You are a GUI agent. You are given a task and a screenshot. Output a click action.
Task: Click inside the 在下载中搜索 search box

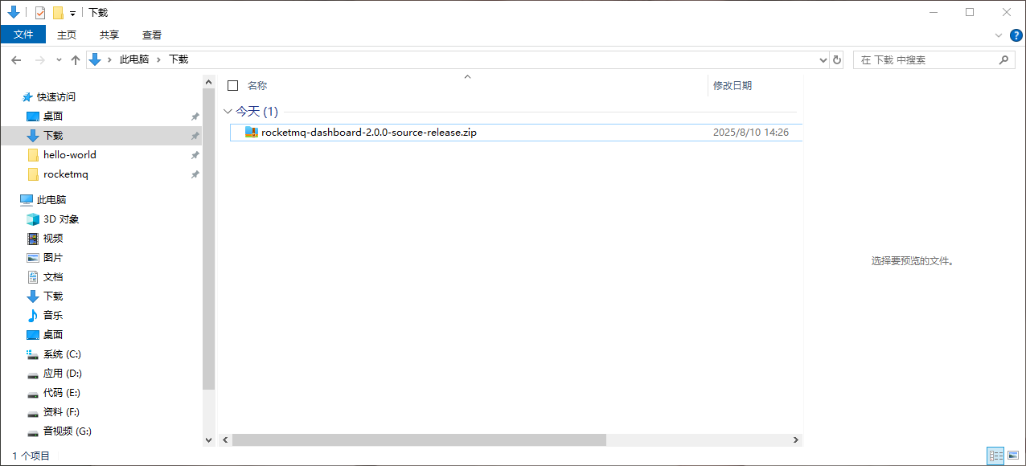pos(925,59)
